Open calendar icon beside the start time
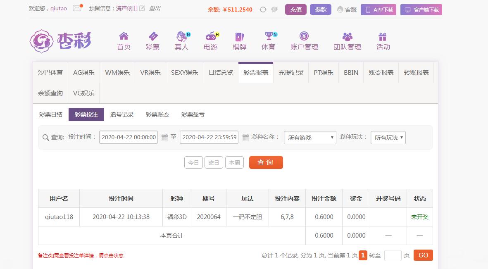 pos(164,137)
